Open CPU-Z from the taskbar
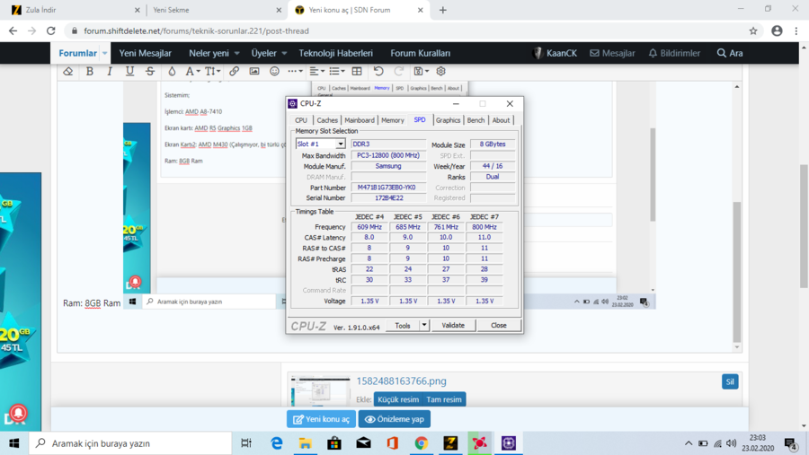809x455 pixels. pyautogui.click(x=509, y=443)
